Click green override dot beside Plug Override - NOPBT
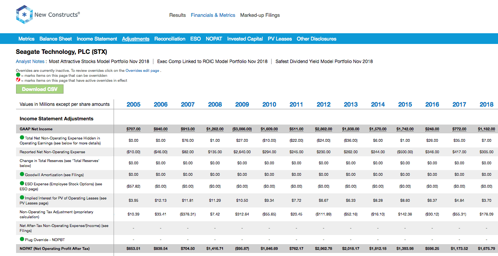This screenshot has width=498, height=256. pos(22,240)
